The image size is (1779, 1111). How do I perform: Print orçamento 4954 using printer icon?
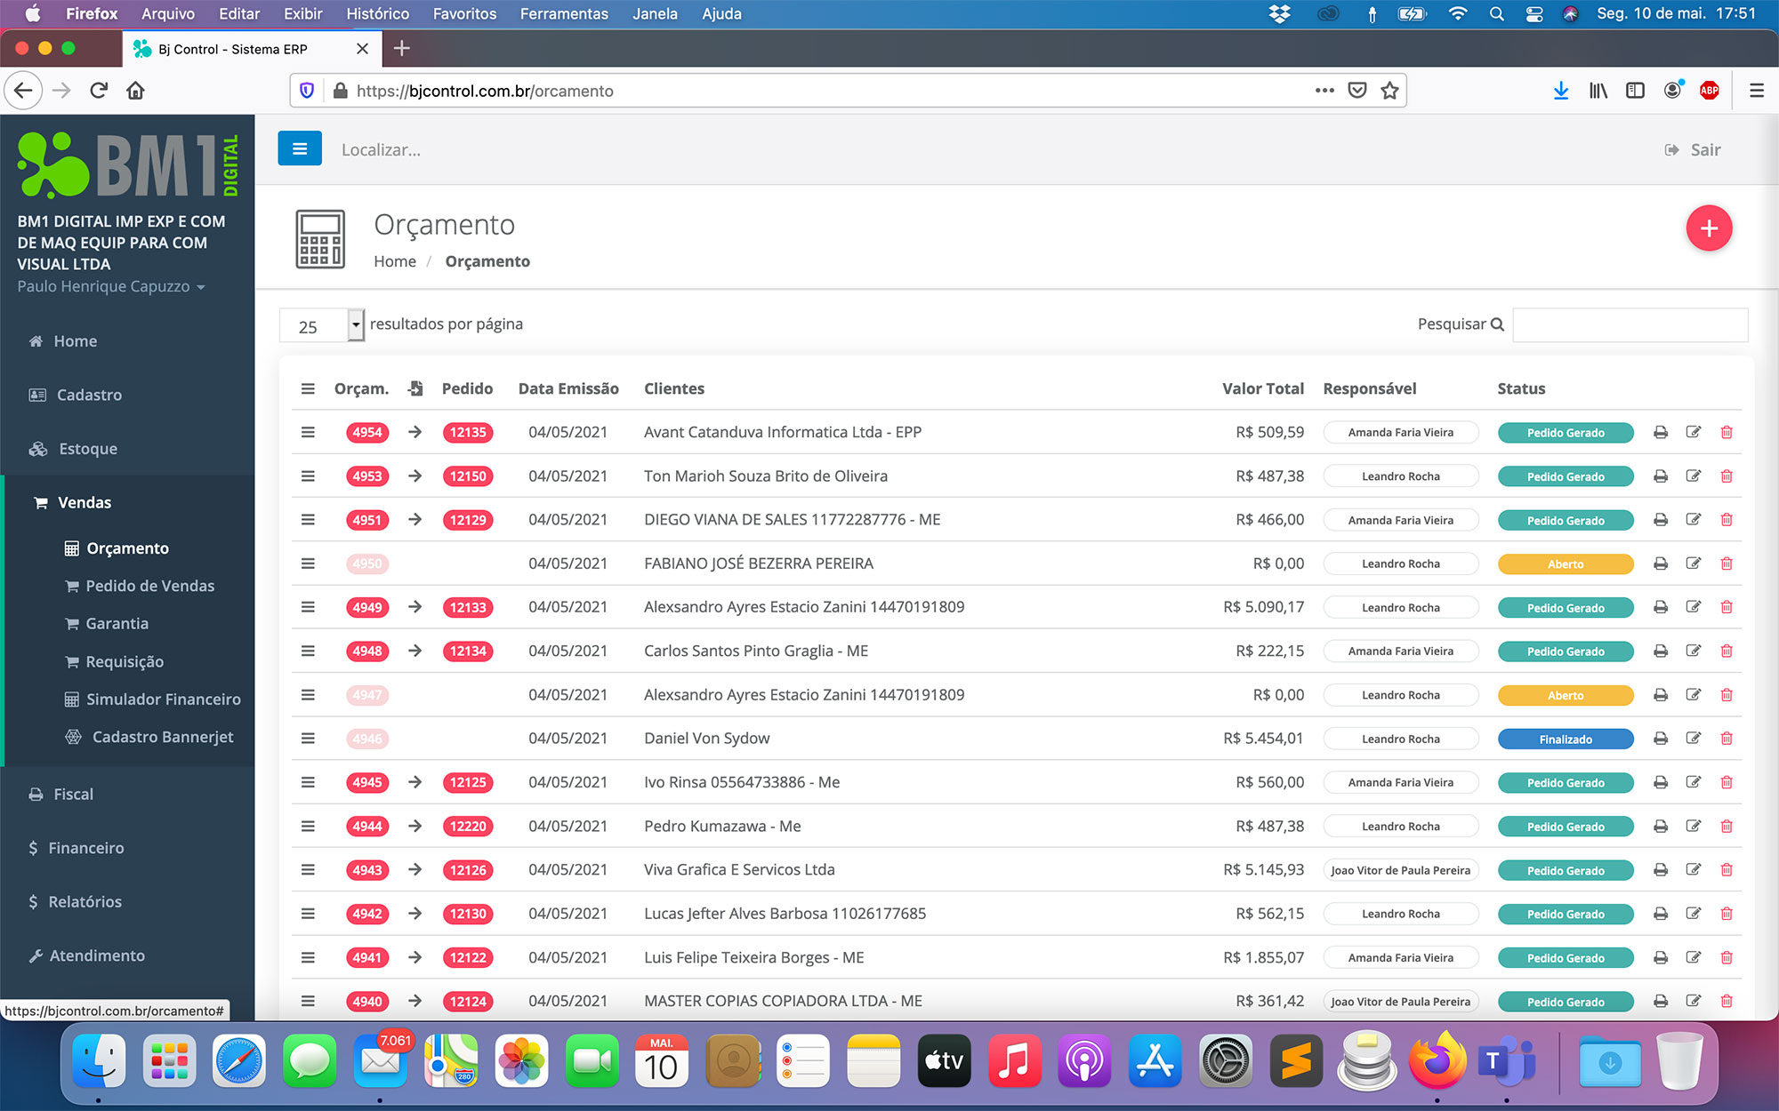1660,432
